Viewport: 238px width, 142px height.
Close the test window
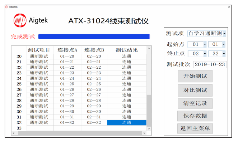click(229, 7)
